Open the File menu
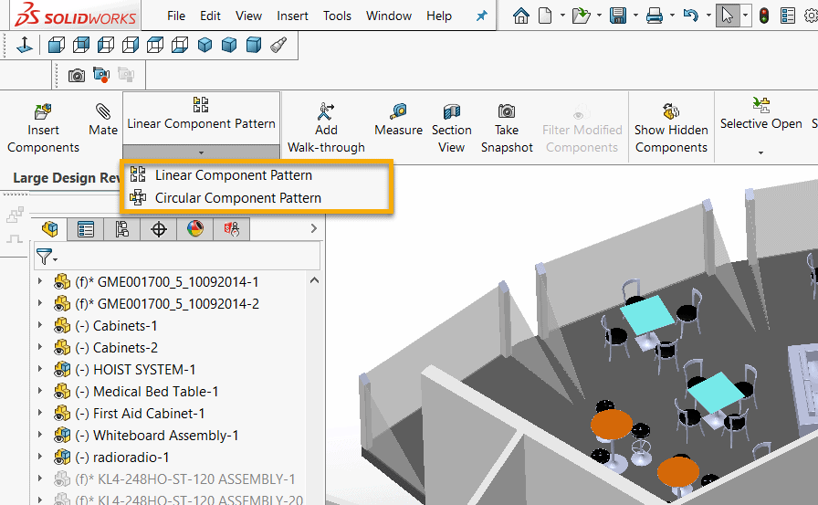The width and height of the screenshot is (818, 505). click(176, 16)
